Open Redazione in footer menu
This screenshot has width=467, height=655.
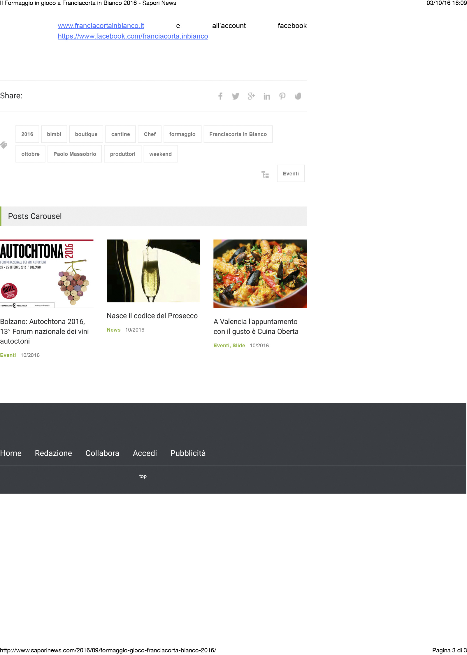pyautogui.click(x=53, y=453)
